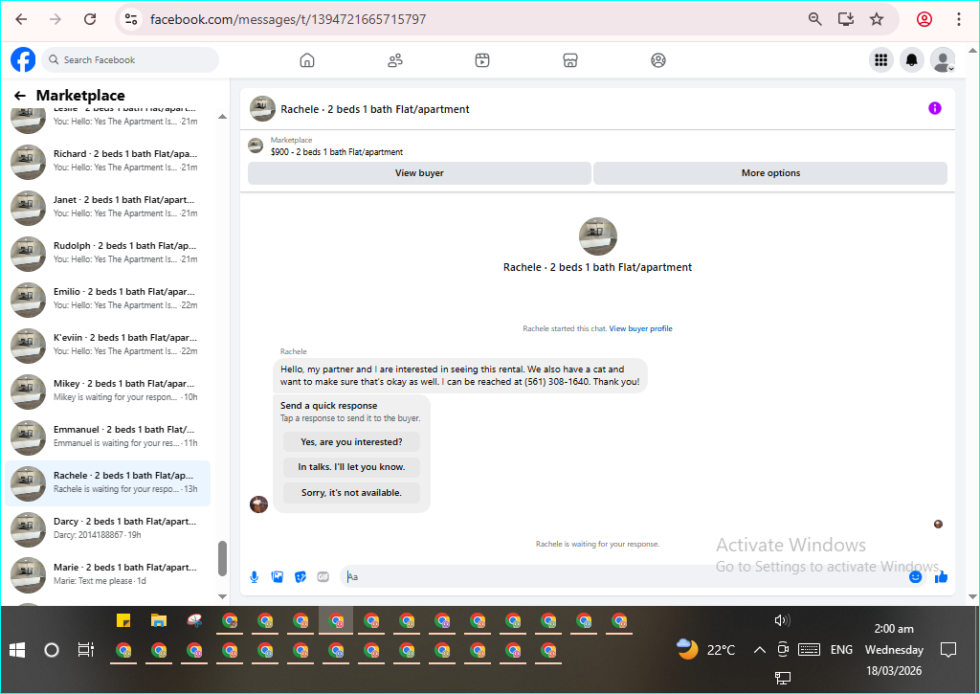Open the notifications bell icon
The image size is (980, 694).
point(912,60)
